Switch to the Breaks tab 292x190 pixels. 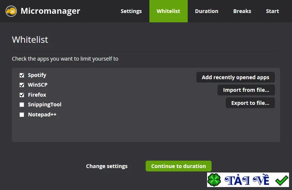click(242, 11)
